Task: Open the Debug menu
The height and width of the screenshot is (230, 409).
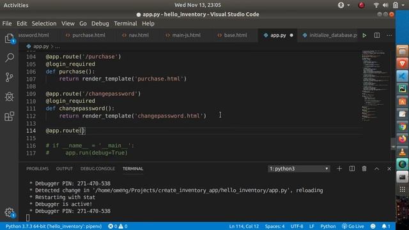Action: point(100,24)
